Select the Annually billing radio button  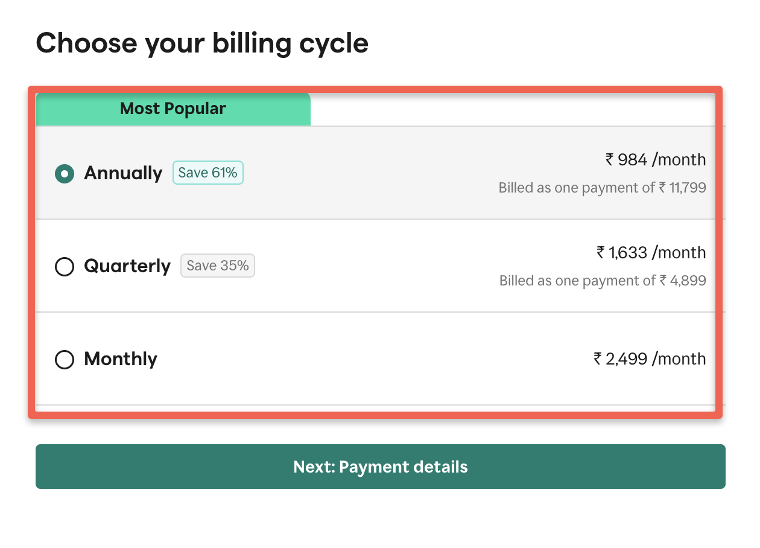pyautogui.click(x=65, y=174)
